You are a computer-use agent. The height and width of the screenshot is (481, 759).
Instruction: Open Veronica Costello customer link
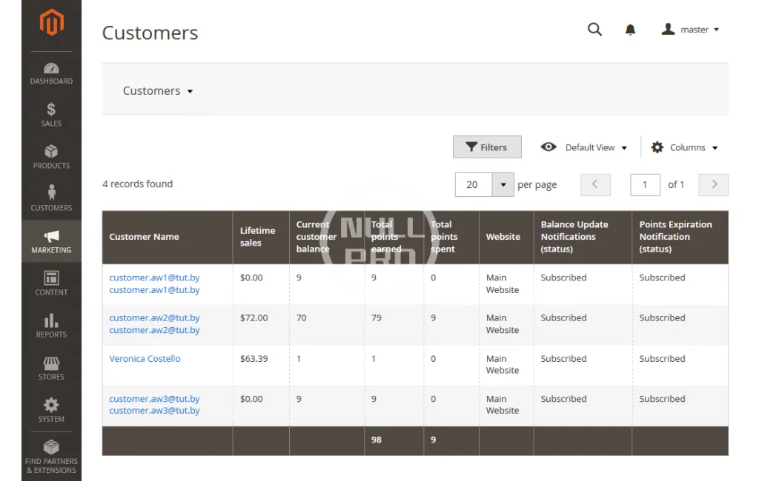145,359
